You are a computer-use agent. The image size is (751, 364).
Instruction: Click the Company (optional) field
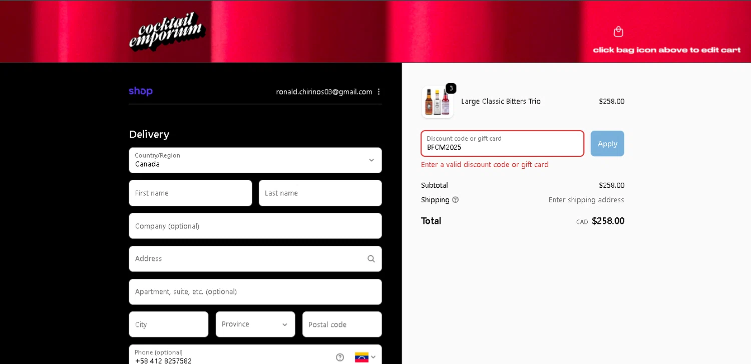255,226
